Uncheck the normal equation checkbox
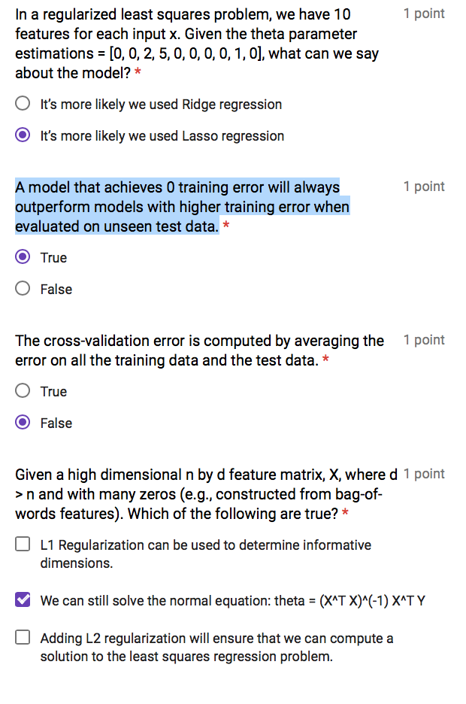The image size is (466, 704). (23, 599)
